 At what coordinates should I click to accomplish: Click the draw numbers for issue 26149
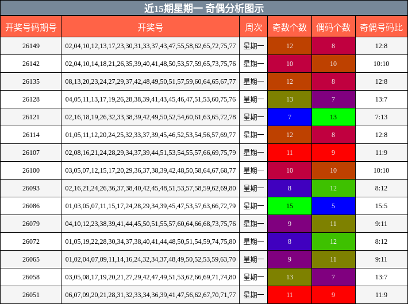click(151, 46)
